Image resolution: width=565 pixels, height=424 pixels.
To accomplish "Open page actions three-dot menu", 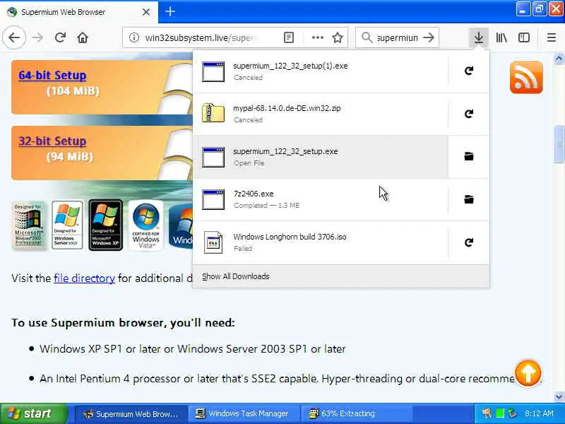I will tap(317, 37).
